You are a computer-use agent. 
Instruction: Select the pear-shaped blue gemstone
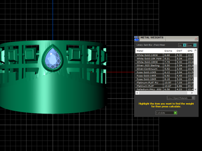(53, 58)
